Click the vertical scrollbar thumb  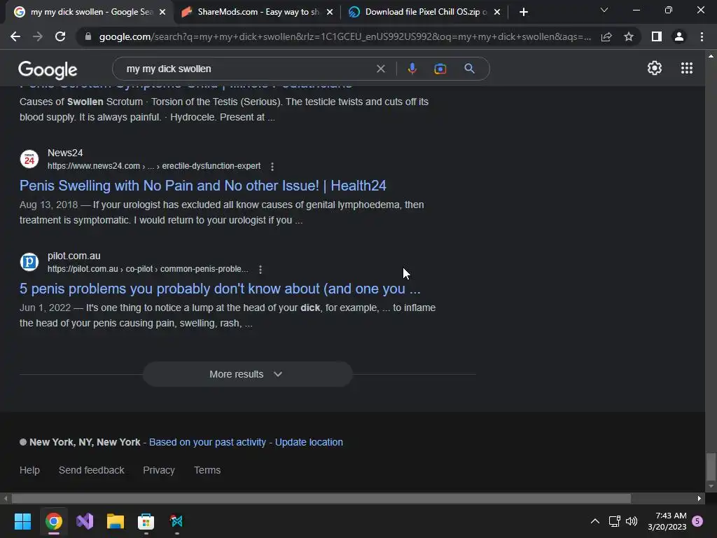[711, 467]
